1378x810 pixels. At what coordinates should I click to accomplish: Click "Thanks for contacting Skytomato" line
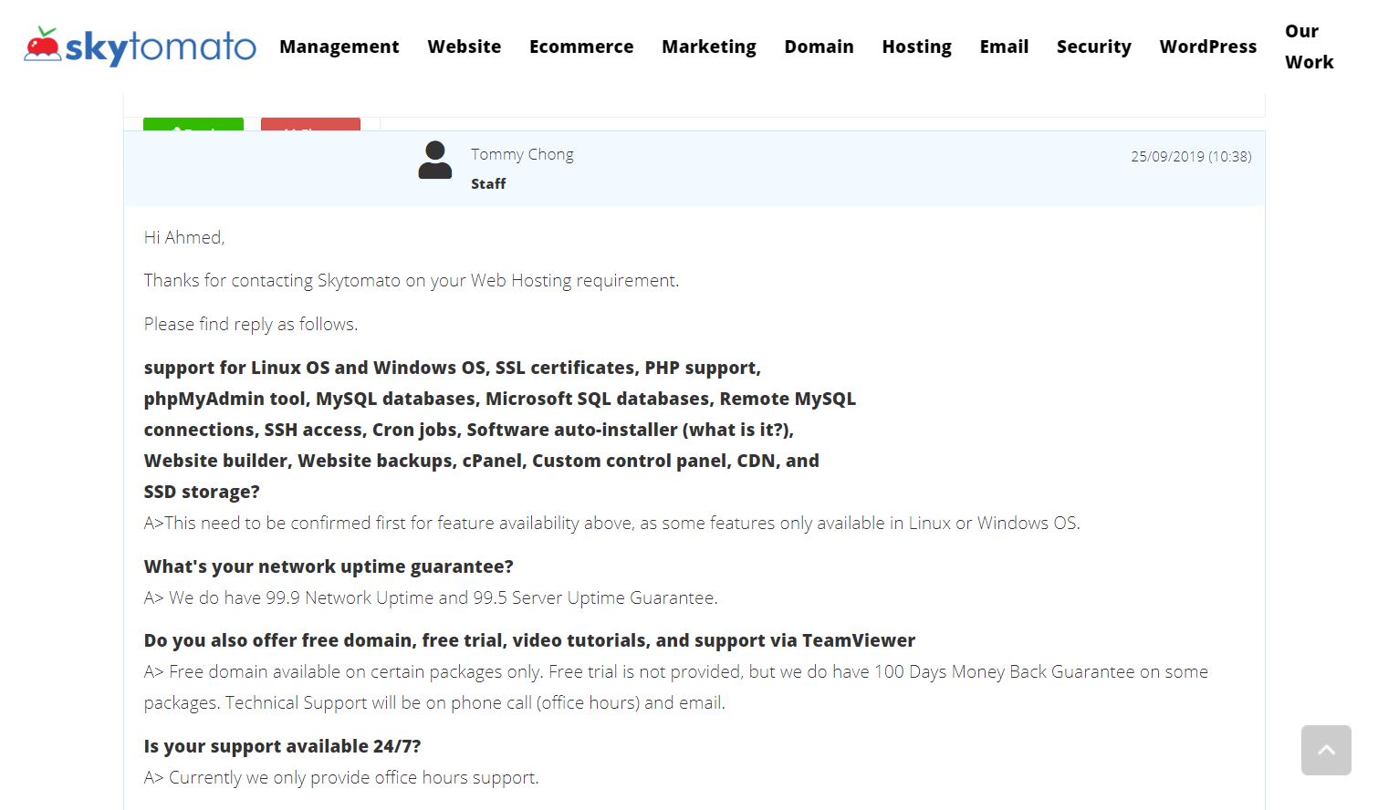click(x=412, y=280)
